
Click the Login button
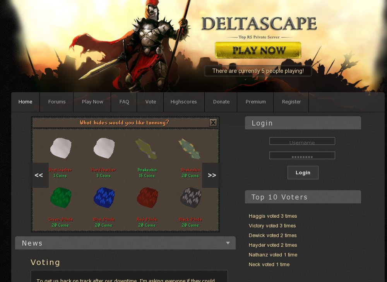303,173
